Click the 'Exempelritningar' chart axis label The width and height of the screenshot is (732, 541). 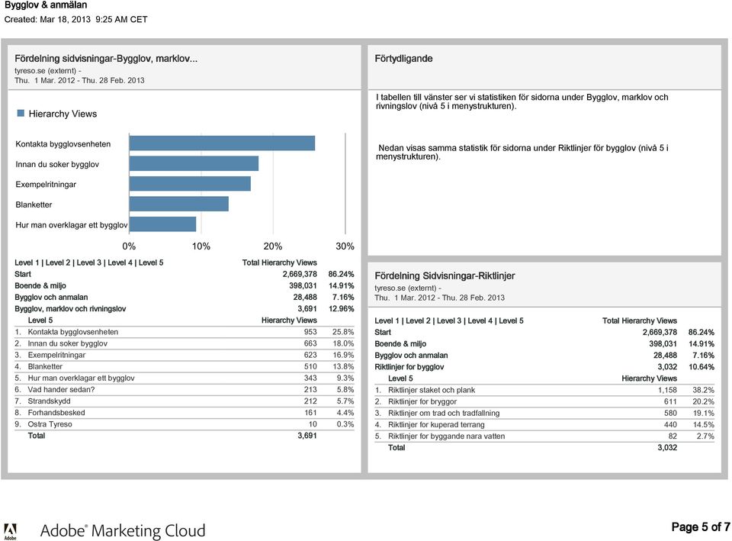[x=46, y=185]
